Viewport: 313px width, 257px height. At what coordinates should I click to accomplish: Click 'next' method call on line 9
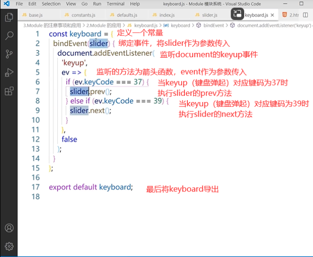click(x=97, y=111)
